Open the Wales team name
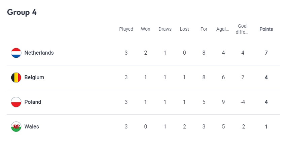The height and width of the screenshot is (146, 286). tap(32, 127)
